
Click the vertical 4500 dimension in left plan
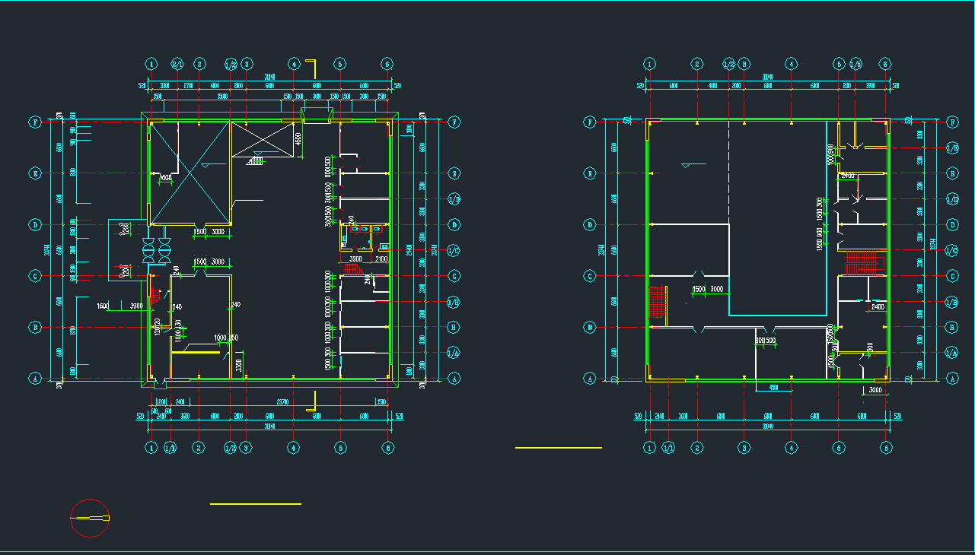pos(299,139)
